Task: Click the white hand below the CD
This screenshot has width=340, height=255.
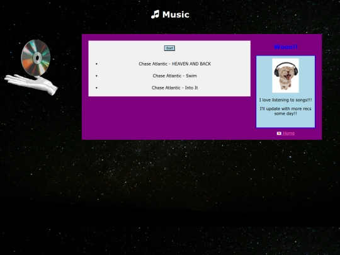Action: [x=31, y=84]
